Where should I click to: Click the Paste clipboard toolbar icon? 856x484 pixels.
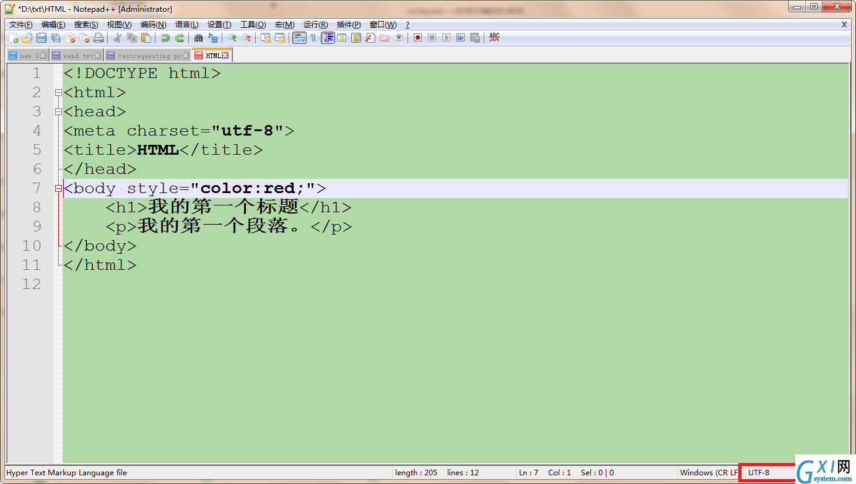point(146,38)
